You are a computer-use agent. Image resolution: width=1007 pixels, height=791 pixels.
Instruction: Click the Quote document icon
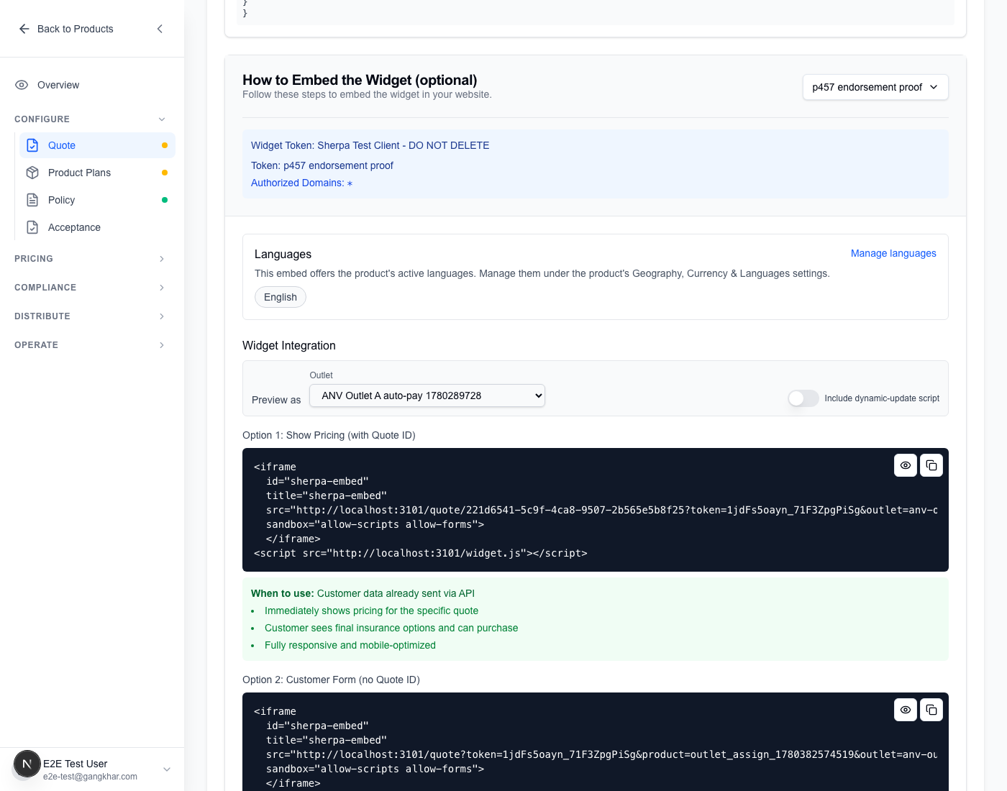32,145
